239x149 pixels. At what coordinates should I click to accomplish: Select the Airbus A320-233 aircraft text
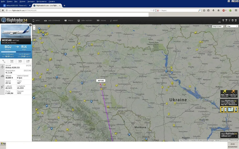[12, 68]
